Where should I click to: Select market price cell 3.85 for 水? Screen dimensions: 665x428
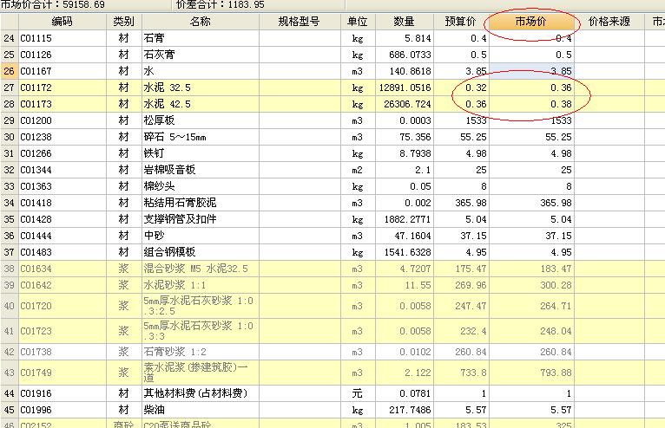(531, 71)
